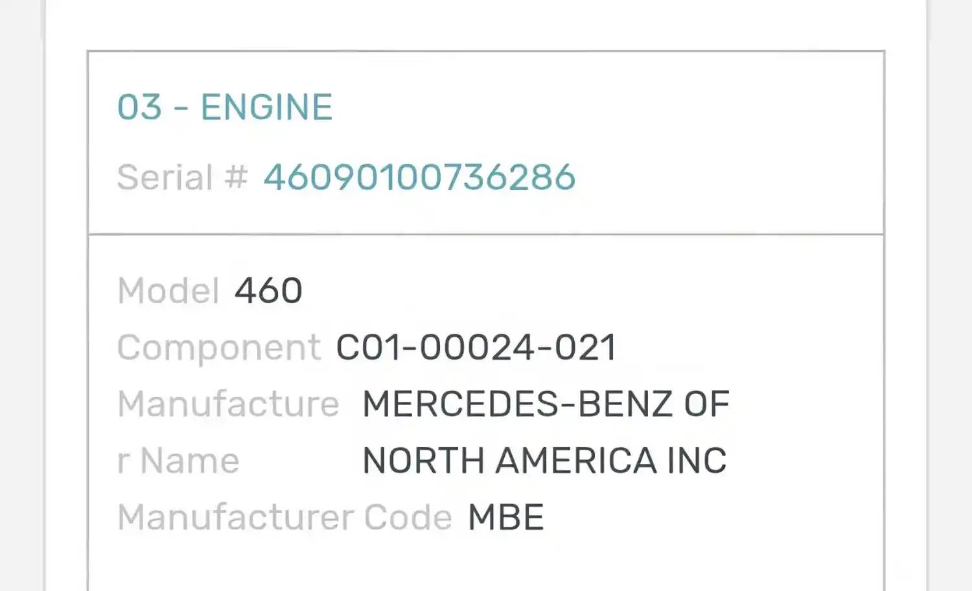This screenshot has height=591, width=972.
Task: Select manufacturer code value MBE
Action: [505, 517]
